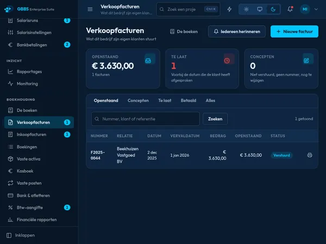Screen dimensions: 326x244
Task: Switch to the Te laat tab
Action: pos(165,101)
